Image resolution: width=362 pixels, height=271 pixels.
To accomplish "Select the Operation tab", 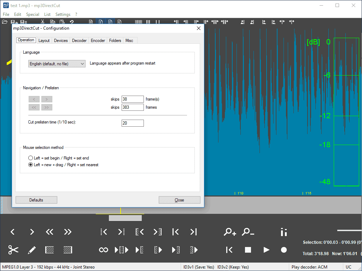I will pyautogui.click(x=26, y=40).
